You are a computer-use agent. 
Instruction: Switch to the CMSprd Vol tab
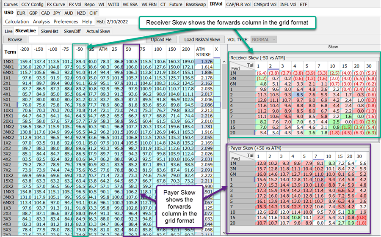pos(265,4)
